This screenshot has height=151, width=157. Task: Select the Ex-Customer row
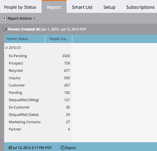point(38,107)
